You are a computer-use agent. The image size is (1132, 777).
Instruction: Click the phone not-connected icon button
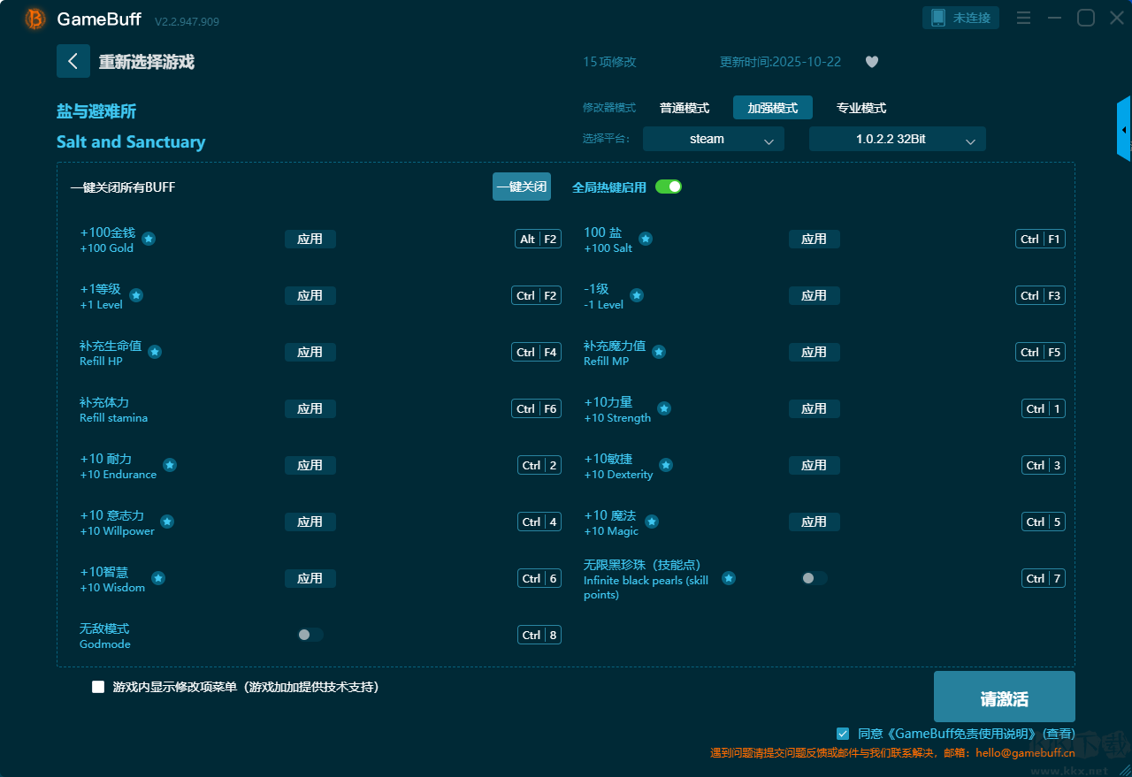[961, 18]
